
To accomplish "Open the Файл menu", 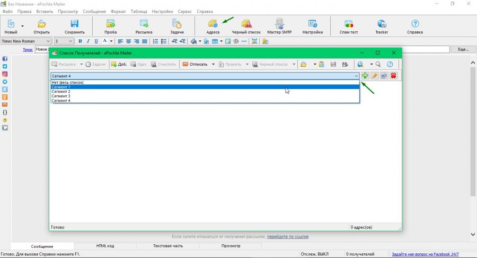I will pyautogui.click(x=7, y=11).
